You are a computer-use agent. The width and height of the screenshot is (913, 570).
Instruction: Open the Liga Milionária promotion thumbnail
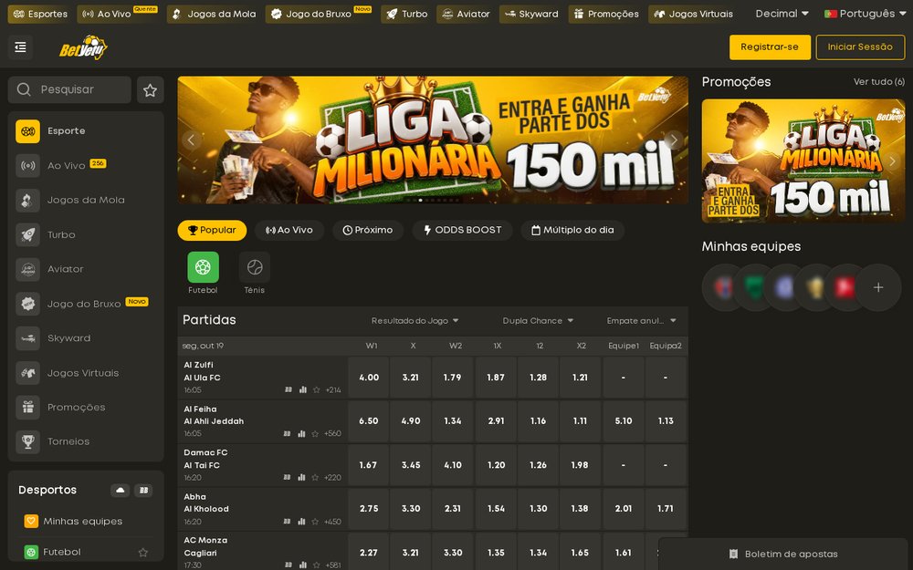(x=803, y=161)
